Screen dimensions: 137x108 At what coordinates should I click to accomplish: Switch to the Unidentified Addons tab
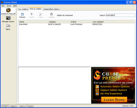51,9
